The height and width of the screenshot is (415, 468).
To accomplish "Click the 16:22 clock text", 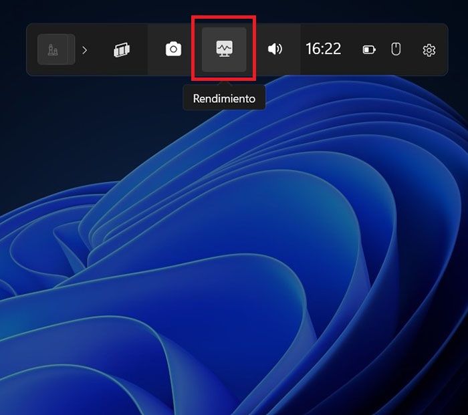I will tap(323, 49).
